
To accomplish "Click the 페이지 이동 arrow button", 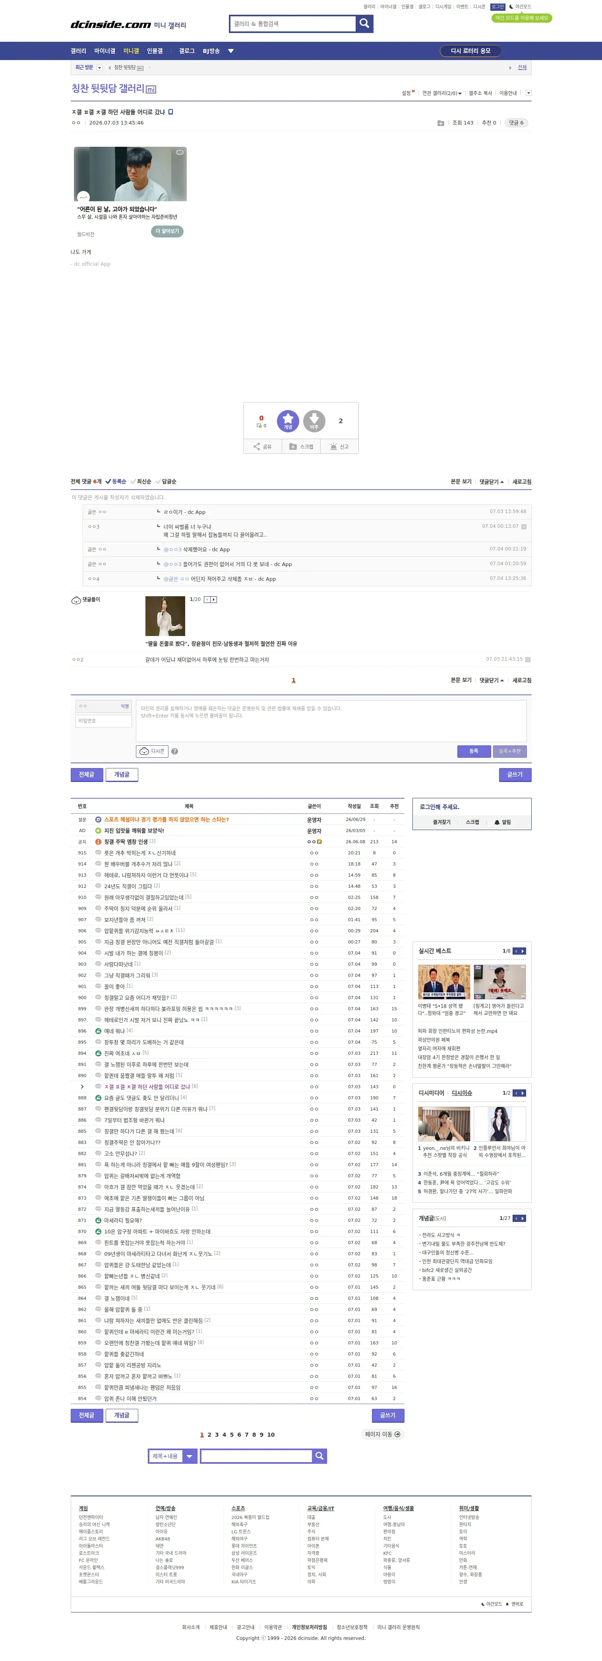I will 383,1435.
